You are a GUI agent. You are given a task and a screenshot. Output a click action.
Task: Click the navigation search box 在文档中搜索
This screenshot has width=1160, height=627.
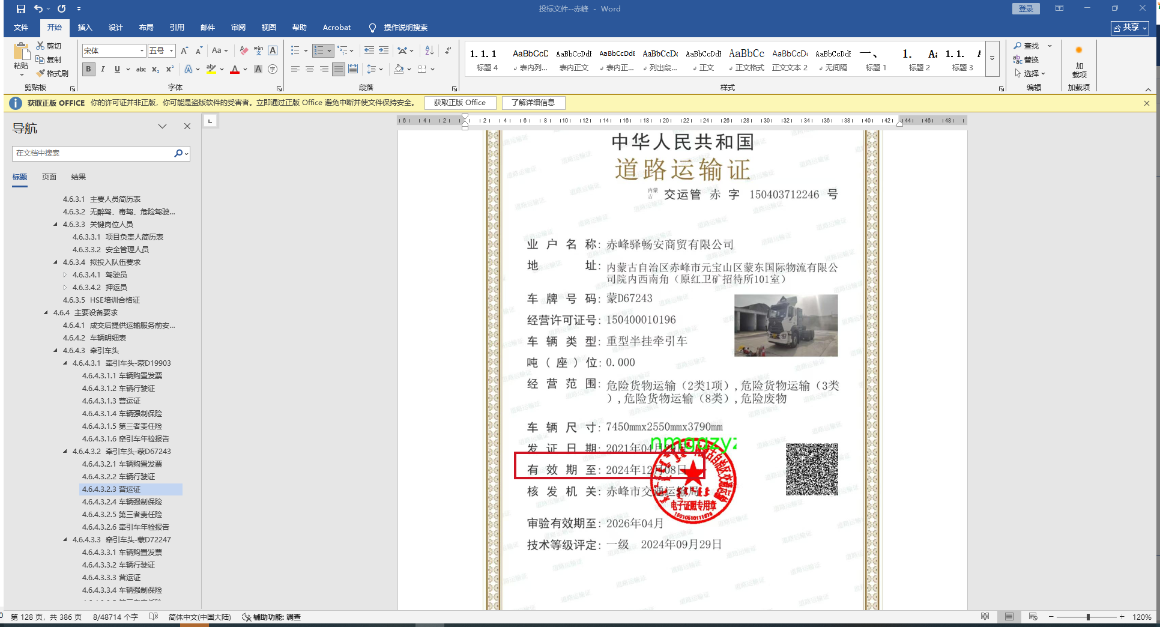[93, 154]
